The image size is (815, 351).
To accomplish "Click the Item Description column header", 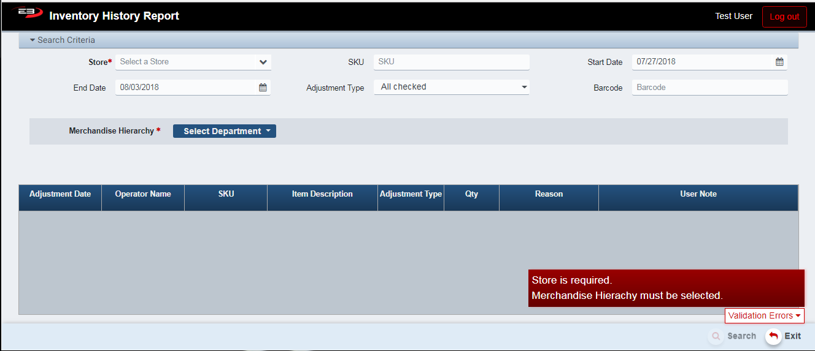I will coord(322,194).
